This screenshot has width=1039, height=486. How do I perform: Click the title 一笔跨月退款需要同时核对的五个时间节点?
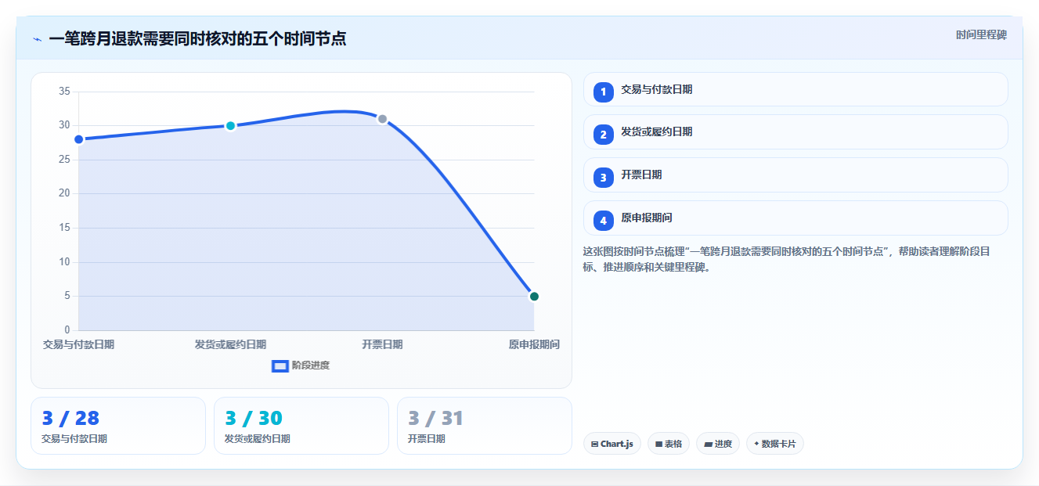point(197,38)
